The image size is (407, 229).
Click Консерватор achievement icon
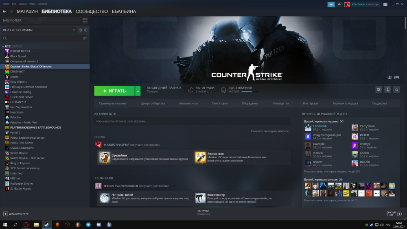pyautogui.click(x=200, y=198)
